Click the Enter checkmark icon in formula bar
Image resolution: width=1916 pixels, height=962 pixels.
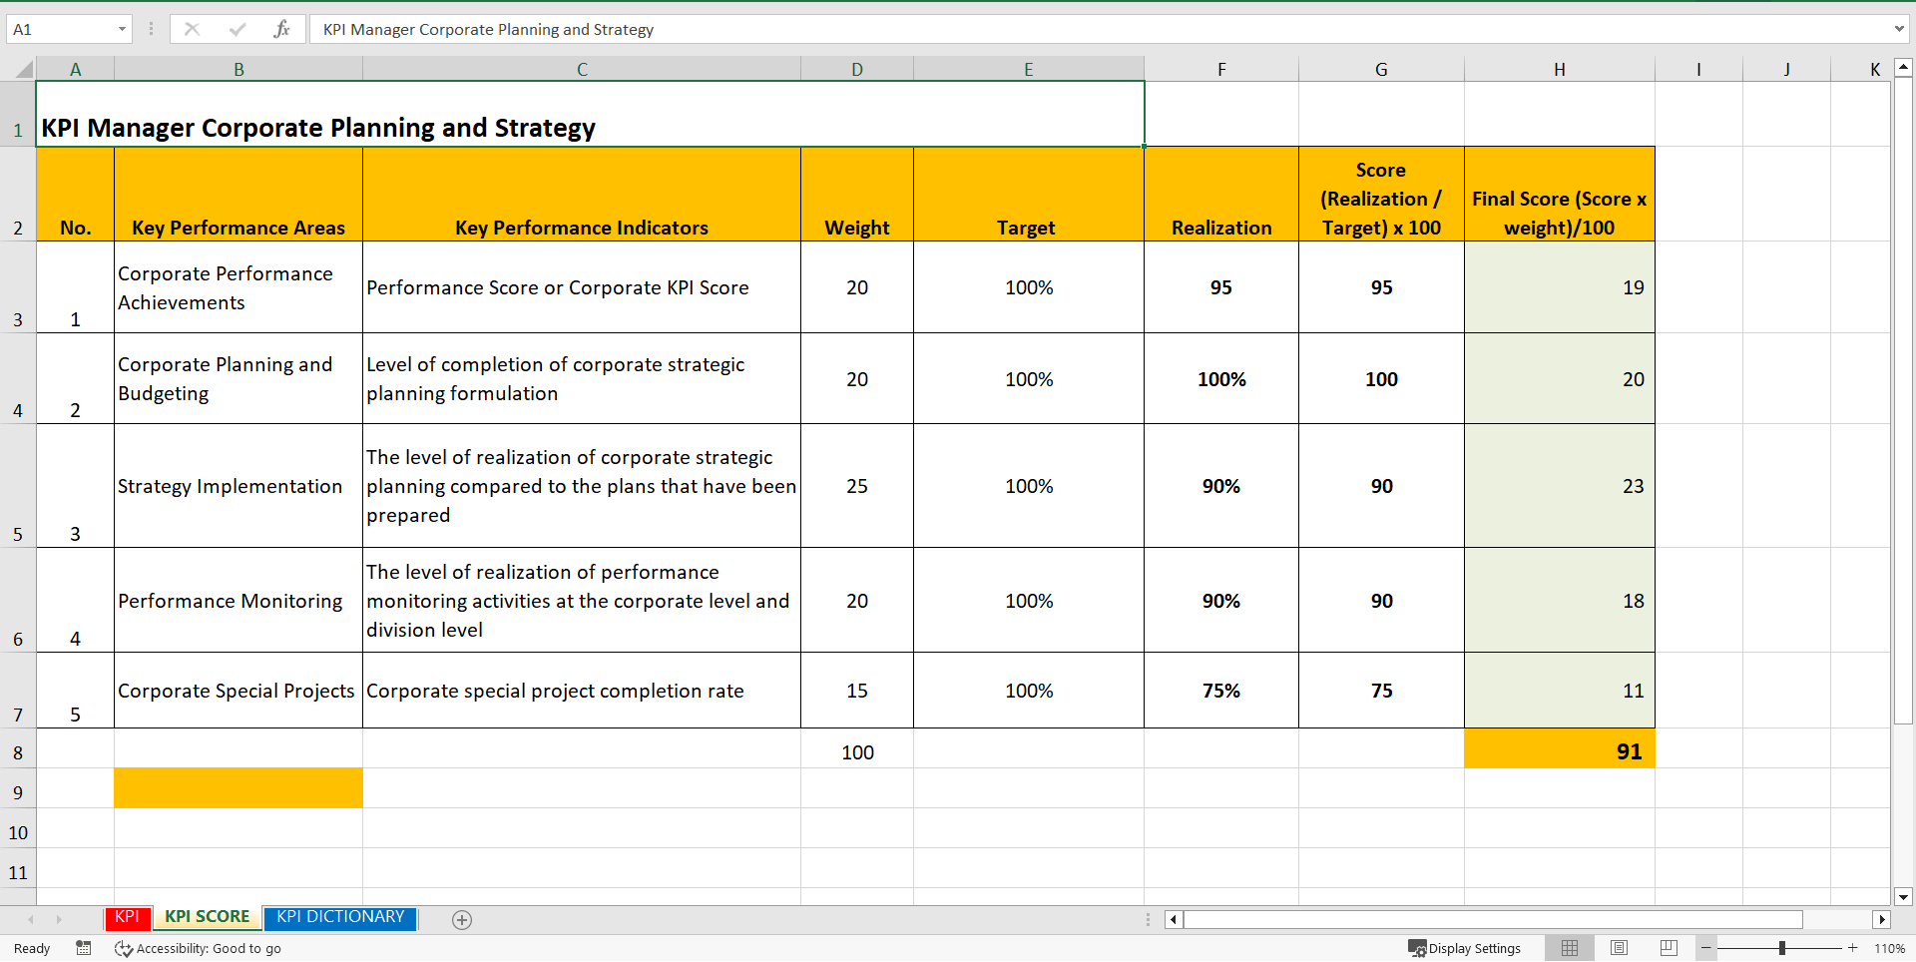237,29
